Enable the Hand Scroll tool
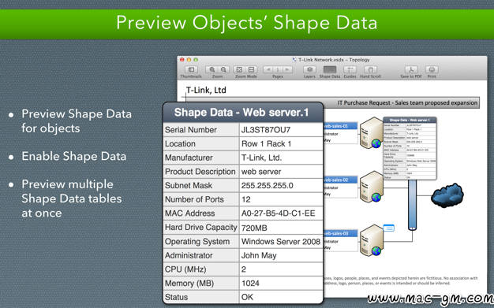 [x=371, y=69]
